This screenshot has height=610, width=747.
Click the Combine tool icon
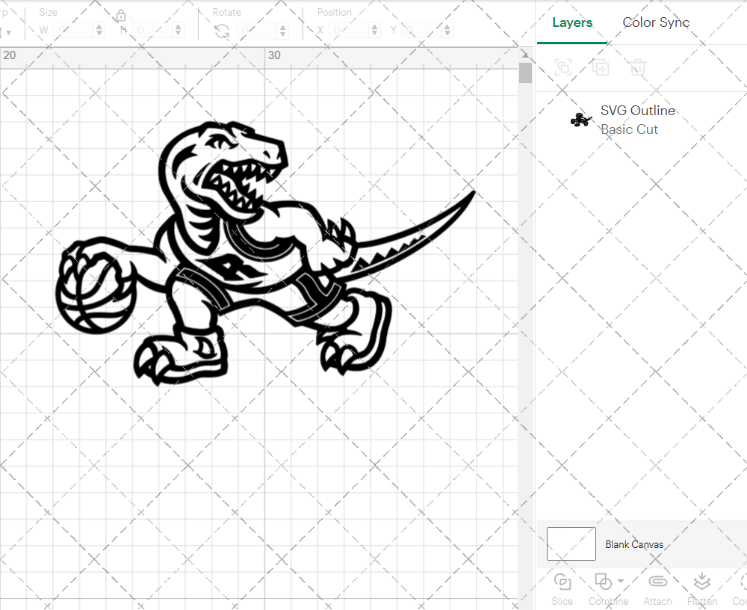pos(604,582)
